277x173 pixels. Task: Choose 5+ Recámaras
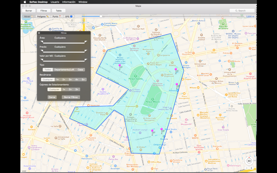(83, 80)
